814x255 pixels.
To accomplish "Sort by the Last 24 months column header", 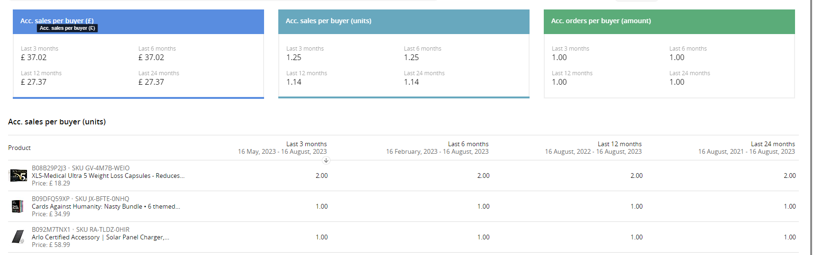I will pos(772,144).
